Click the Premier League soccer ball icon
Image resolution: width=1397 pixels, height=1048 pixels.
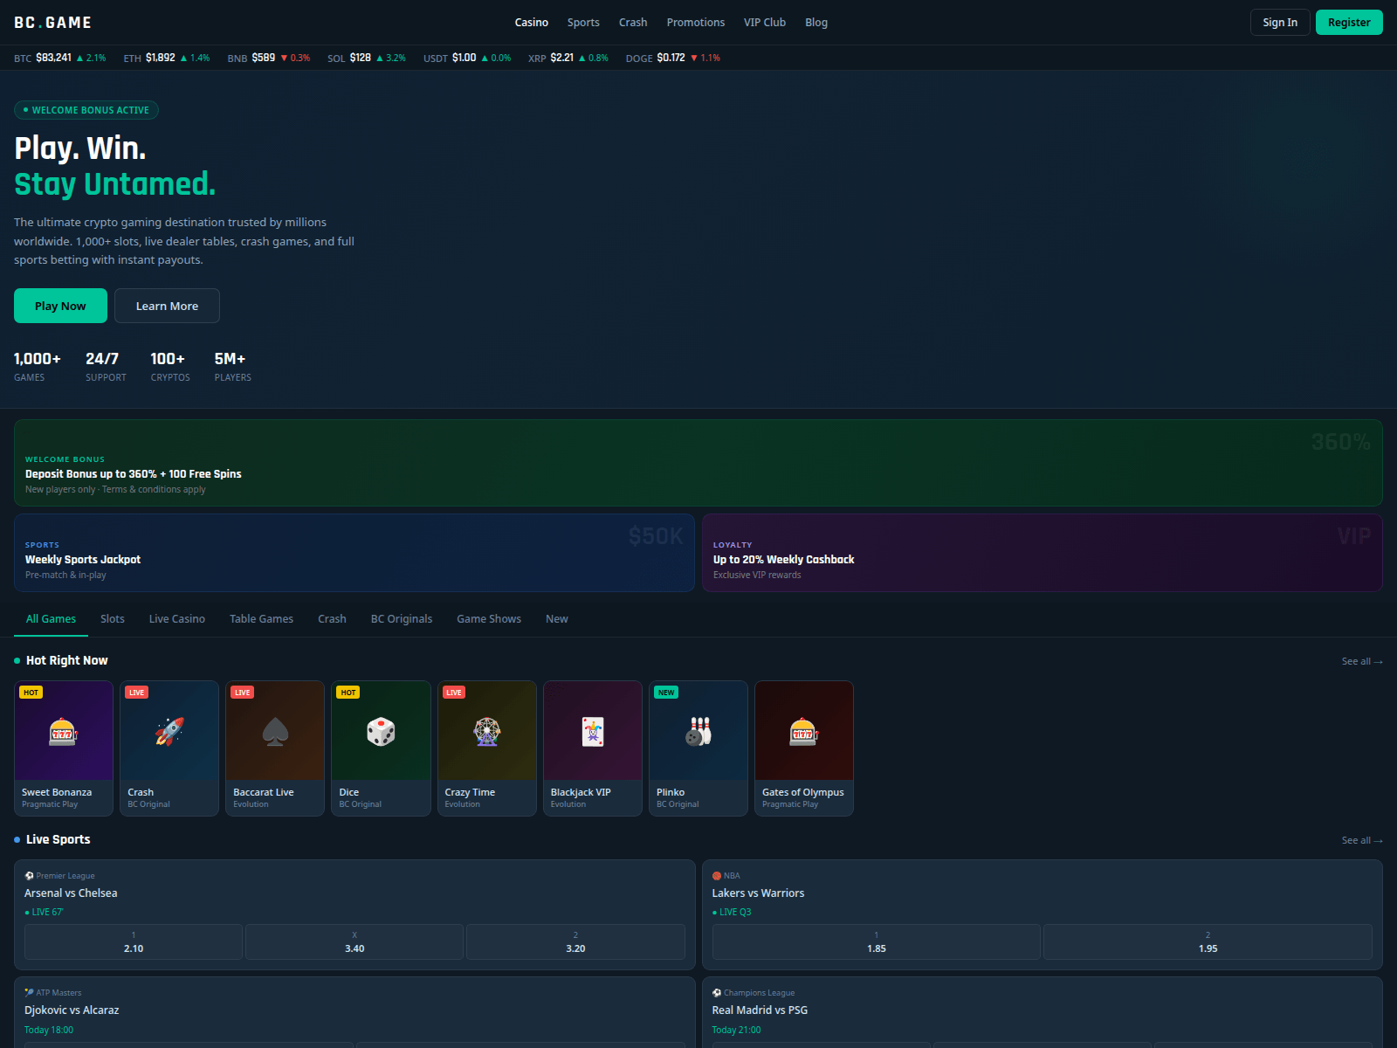[29, 875]
